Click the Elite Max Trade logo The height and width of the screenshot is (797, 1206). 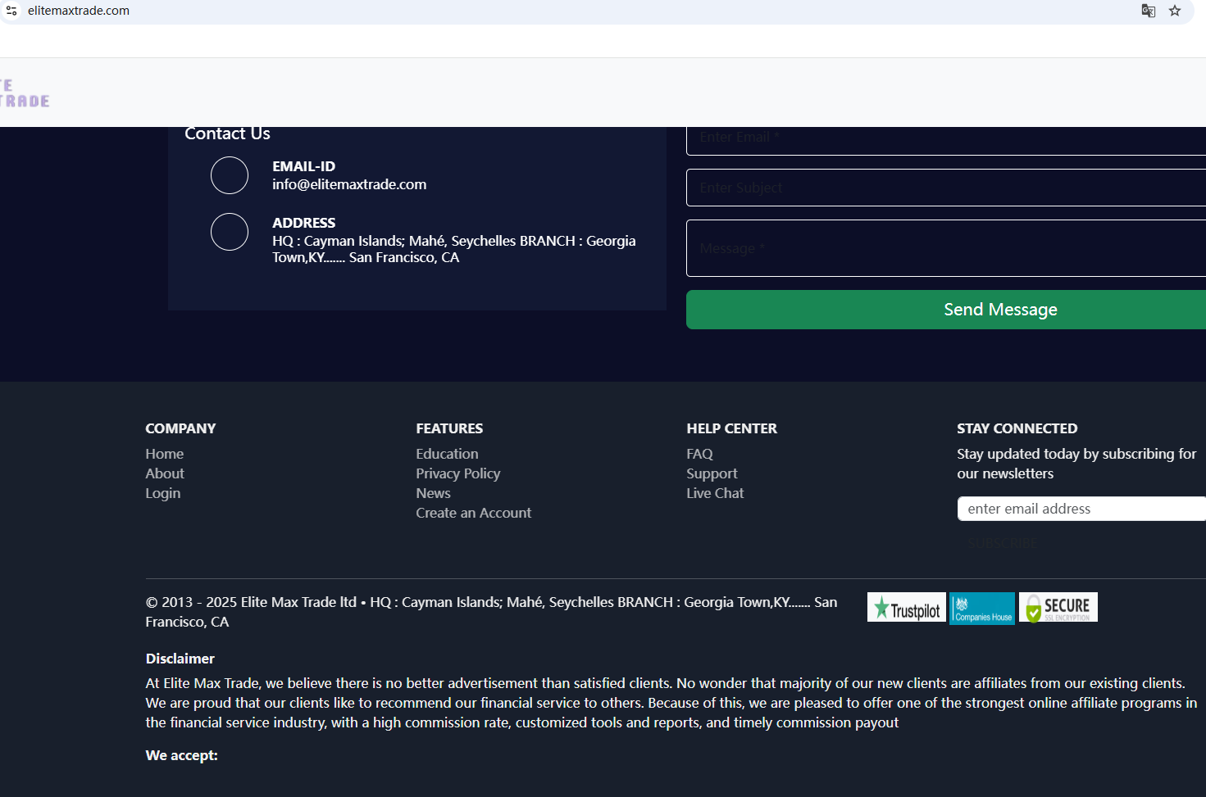click(x=25, y=93)
